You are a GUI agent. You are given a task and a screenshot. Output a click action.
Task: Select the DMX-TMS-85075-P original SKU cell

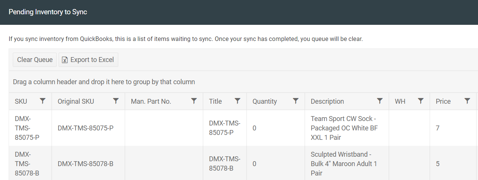point(88,128)
